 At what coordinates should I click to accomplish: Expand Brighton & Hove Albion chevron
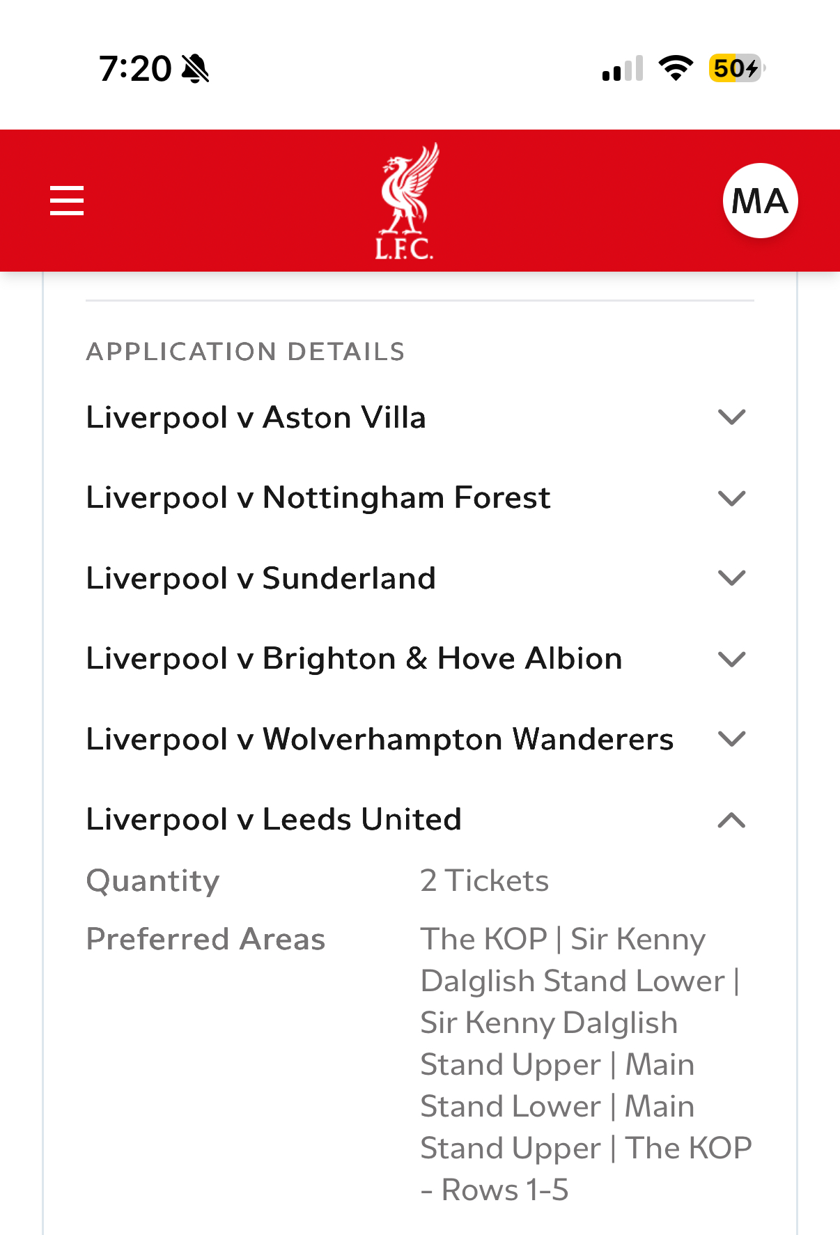point(731,659)
